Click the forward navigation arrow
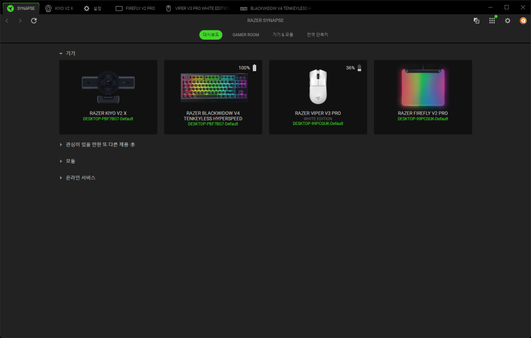 click(20, 20)
